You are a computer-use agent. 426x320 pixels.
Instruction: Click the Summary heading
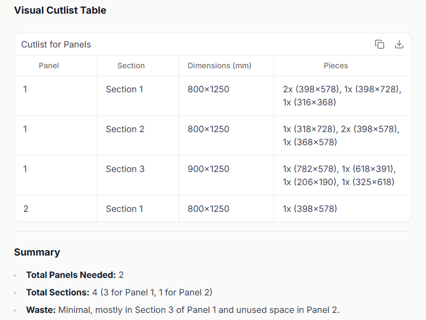(x=37, y=252)
